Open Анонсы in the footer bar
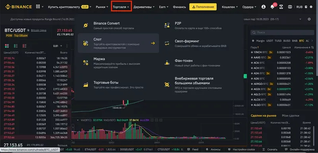The width and height of the screenshot is (318, 153). pos(213,149)
